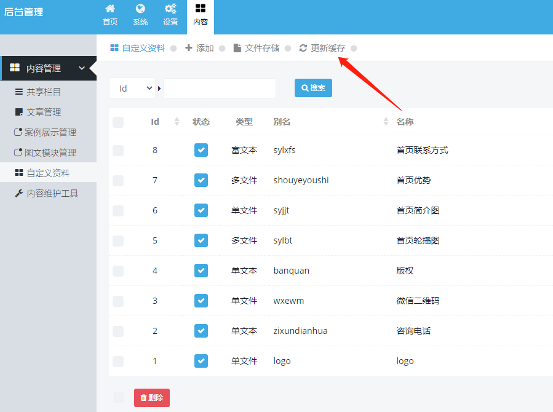553x412 pixels.
Task: Click the 名称 column header
Action: click(x=405, y=122)
